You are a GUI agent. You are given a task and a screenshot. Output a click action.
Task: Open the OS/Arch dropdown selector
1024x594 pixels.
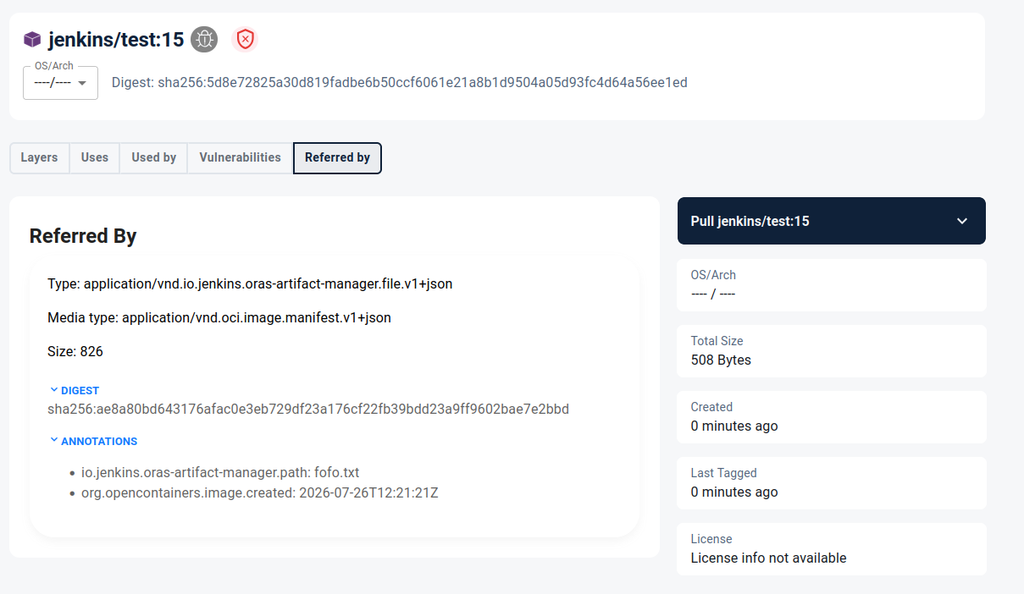60,83
